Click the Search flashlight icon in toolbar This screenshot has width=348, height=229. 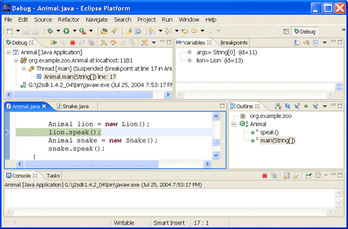[x=114, y=31]
